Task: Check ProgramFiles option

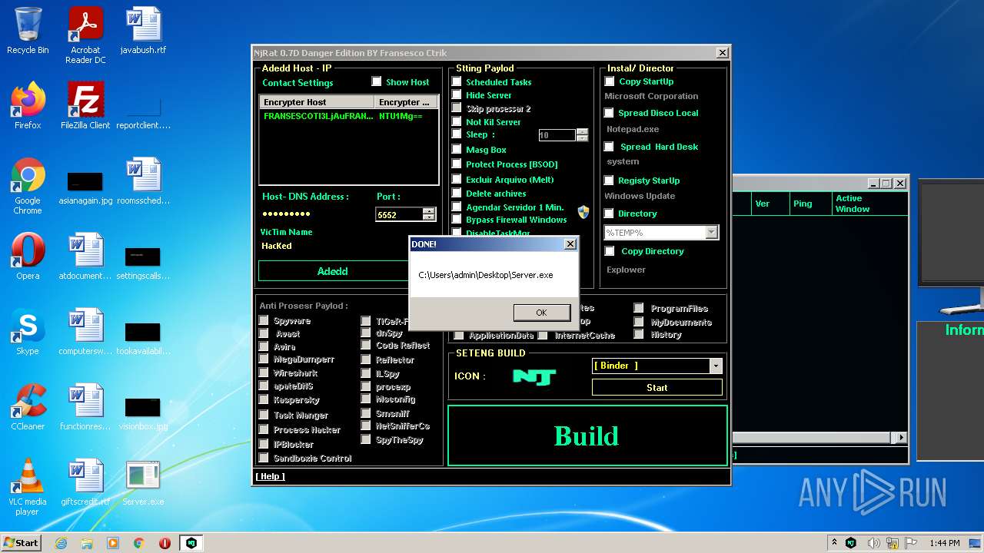Action: click(639, 308)
